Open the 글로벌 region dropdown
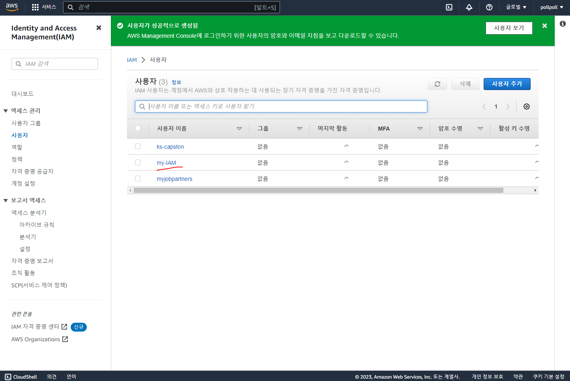 [x=516, y=7]
